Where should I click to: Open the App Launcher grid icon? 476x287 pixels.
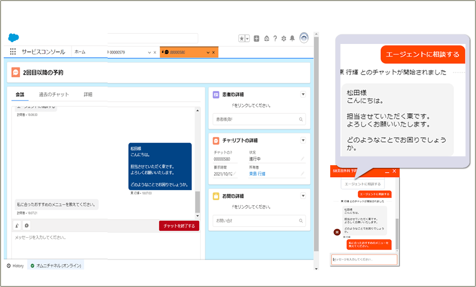click(13, 52)
